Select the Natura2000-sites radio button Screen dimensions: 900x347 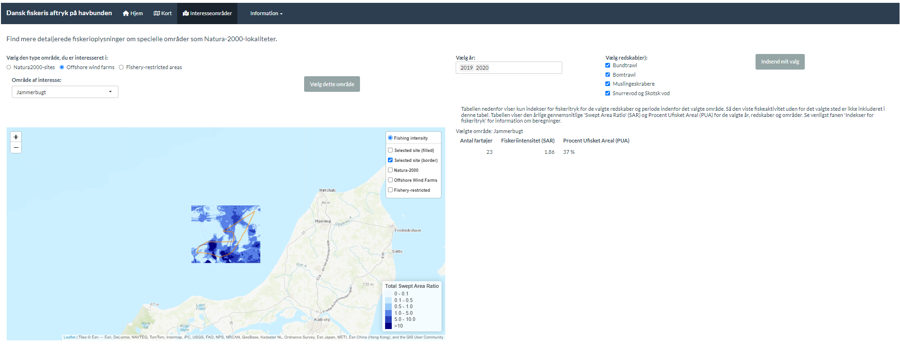click(x=9, y=67)
